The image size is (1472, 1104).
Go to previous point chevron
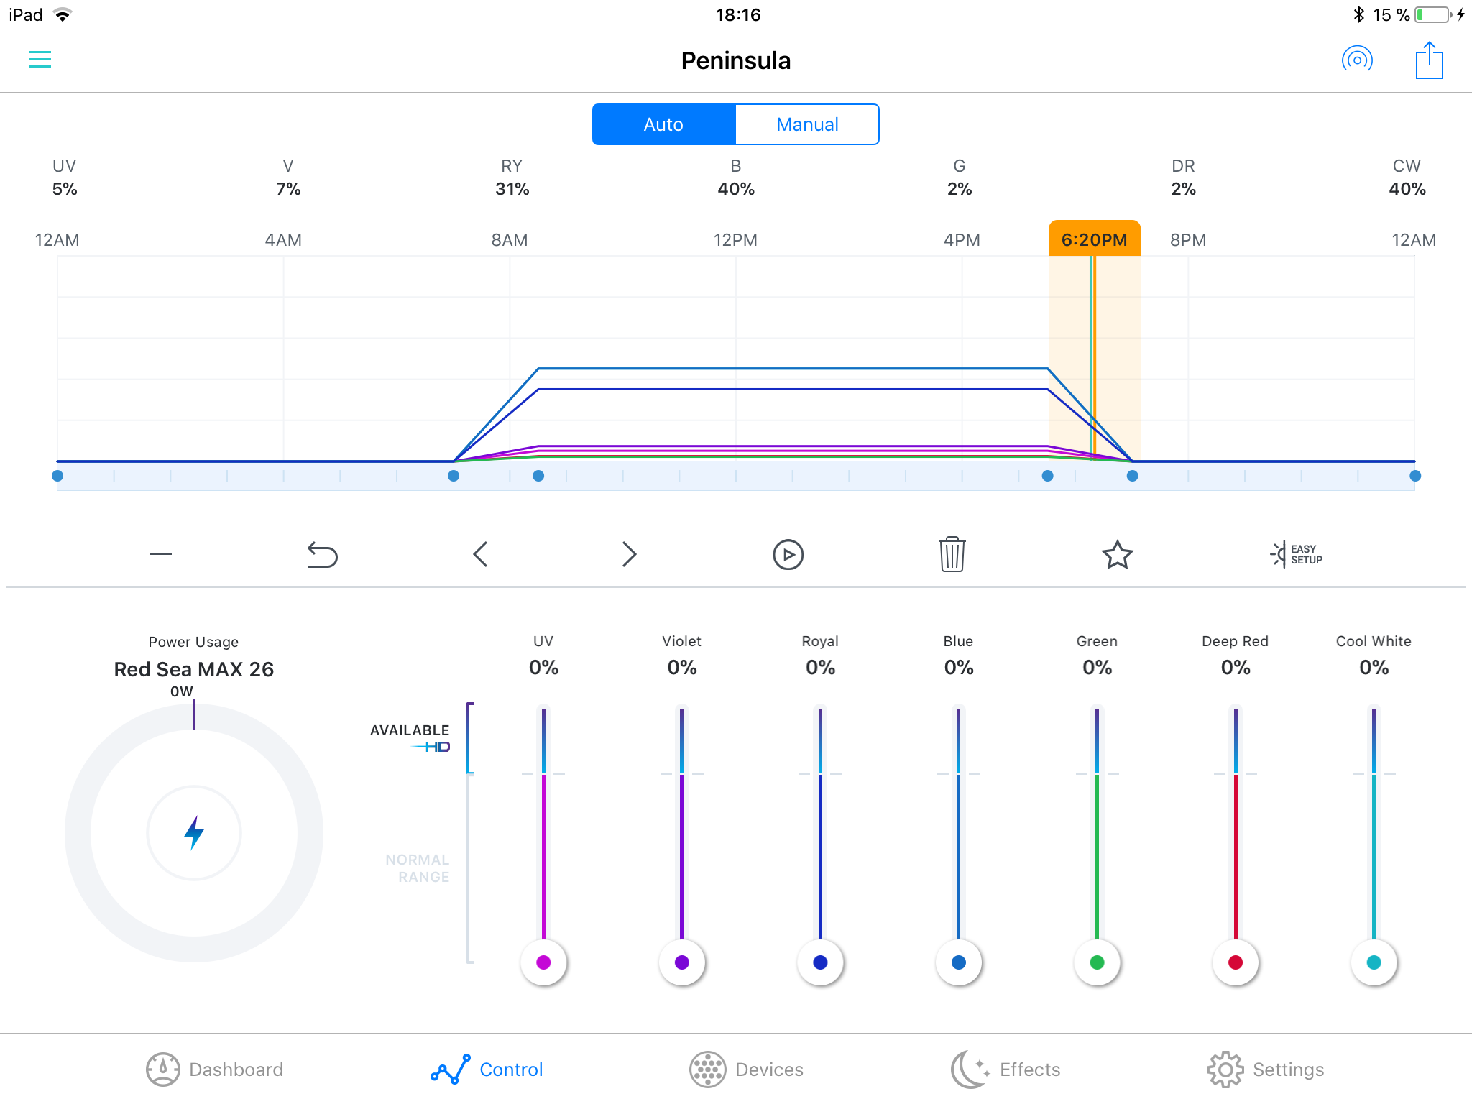(481, 554)
